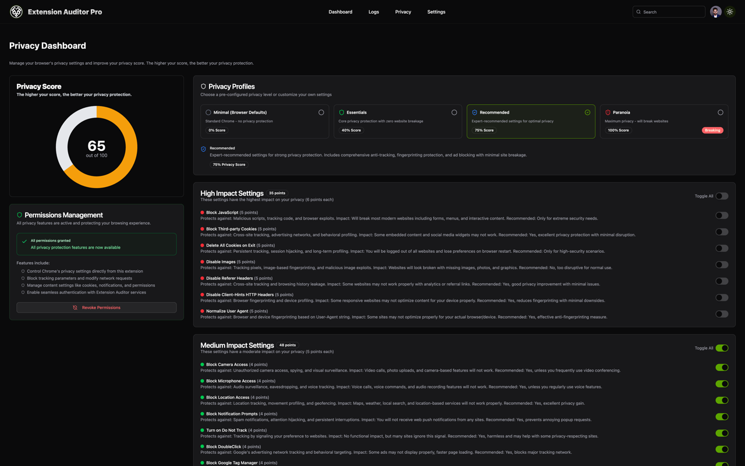Disable the Block DoubleClick toggle
The height and width of the screenshot is (466, 745).
point(722,450)
